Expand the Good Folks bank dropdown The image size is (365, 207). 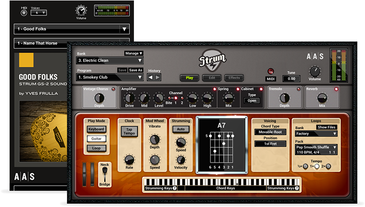pyautogui.click(x=71, y=29)
